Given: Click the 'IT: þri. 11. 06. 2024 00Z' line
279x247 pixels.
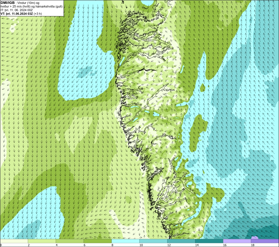Looking at the screenshot, I should (x=17, y=10).
